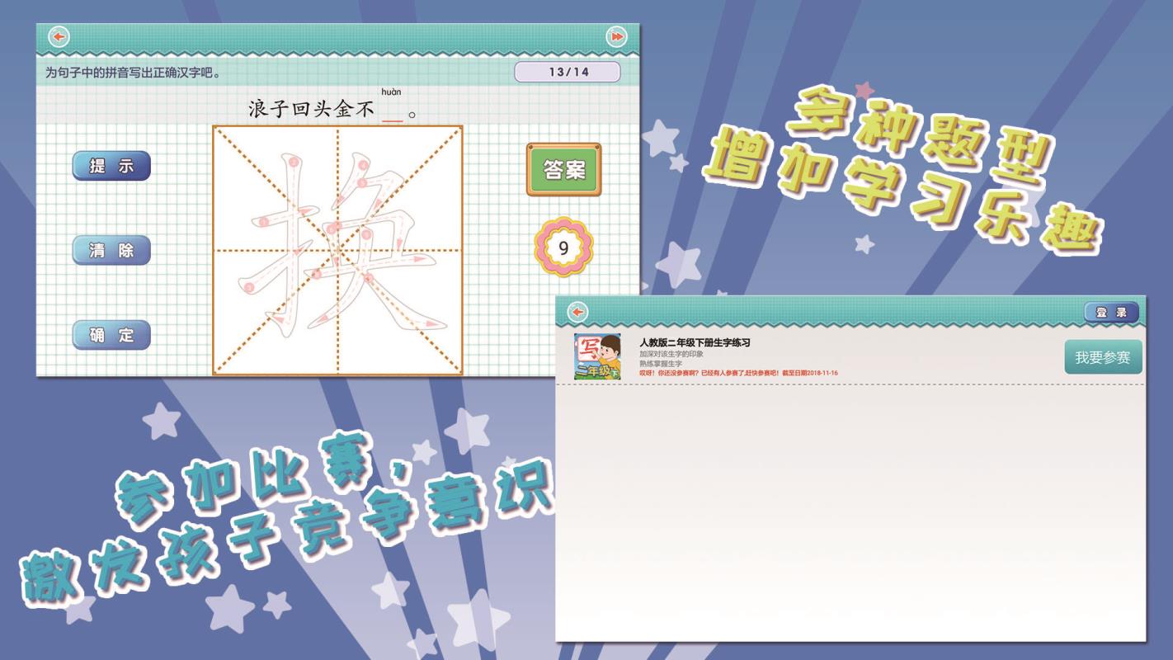1173x660 pixels.
Task: Click the 13/14 progress indicator
Action: click(x=568, y=72)
